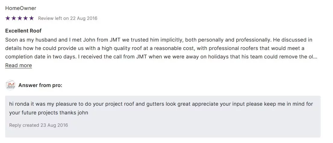Click the reply line 'your future projects thanks john'

[x=48, y=113]
